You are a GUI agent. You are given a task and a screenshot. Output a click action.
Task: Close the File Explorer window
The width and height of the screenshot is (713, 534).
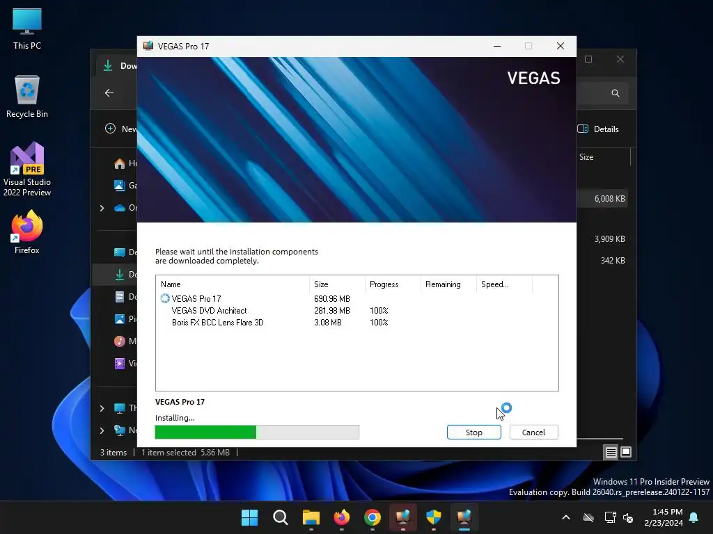(620, 60)
